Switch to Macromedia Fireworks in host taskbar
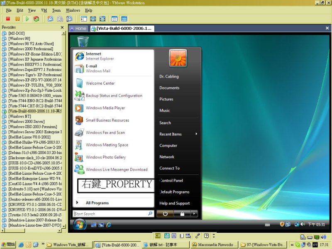 (214, 245)
